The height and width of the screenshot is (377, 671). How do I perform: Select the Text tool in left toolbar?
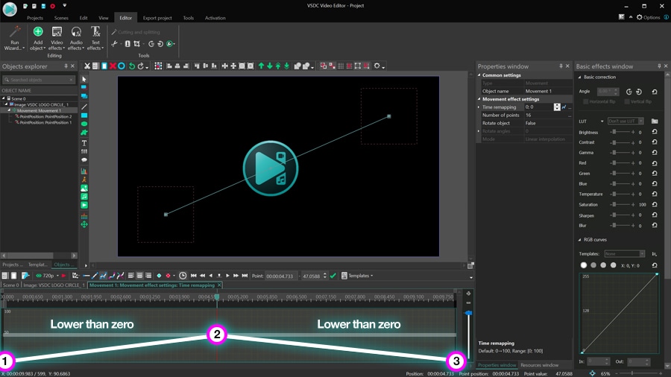point(84,142)
